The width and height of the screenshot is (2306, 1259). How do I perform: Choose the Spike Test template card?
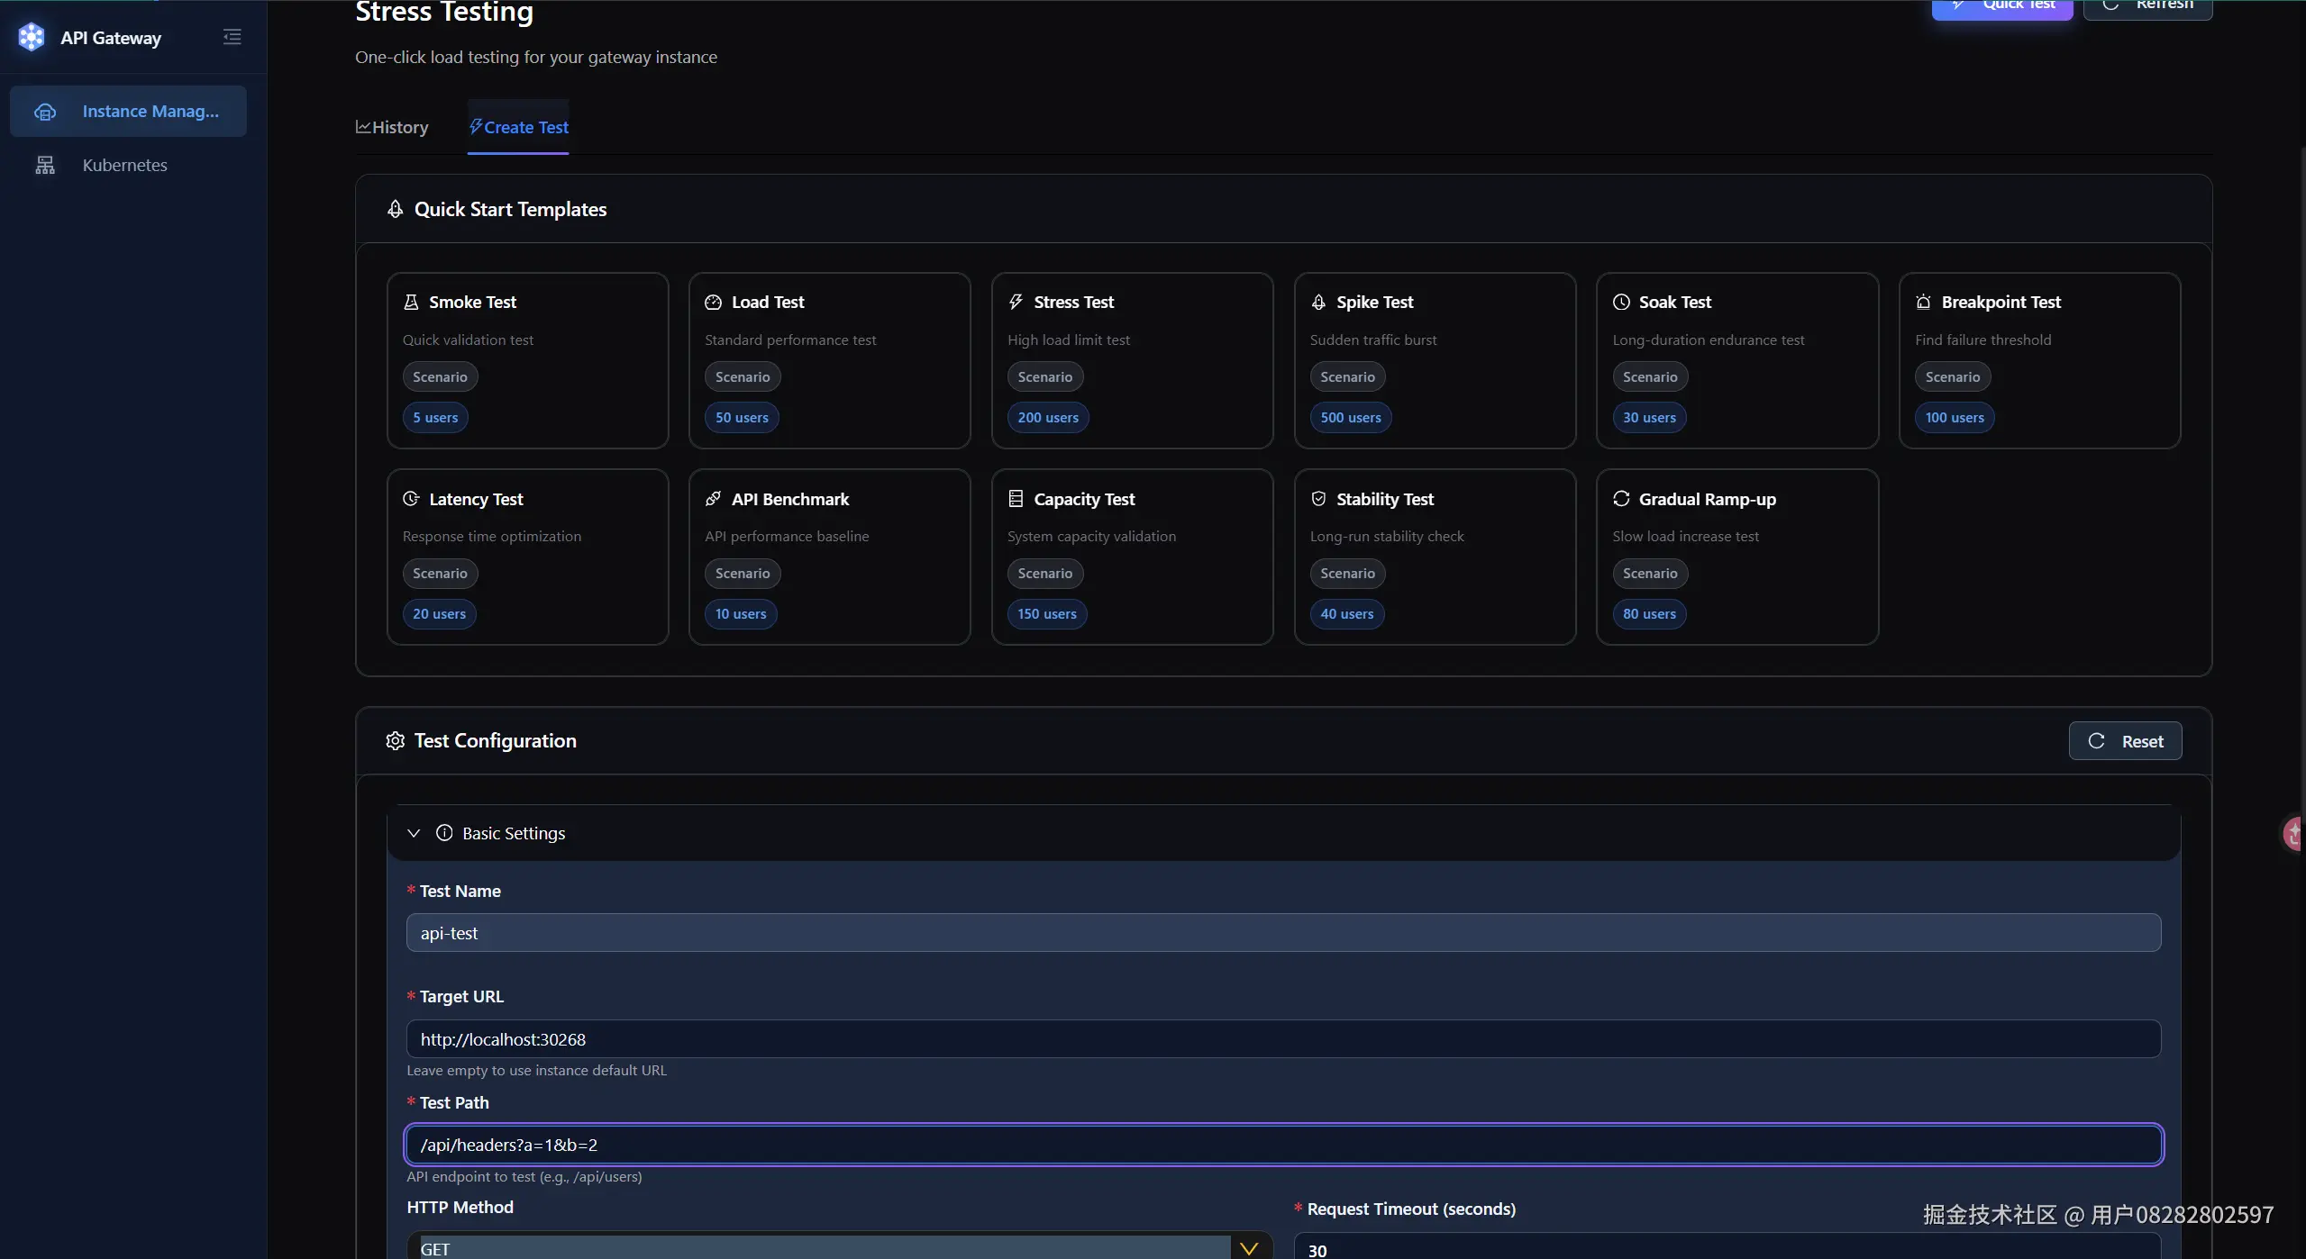coord(1435,360)
